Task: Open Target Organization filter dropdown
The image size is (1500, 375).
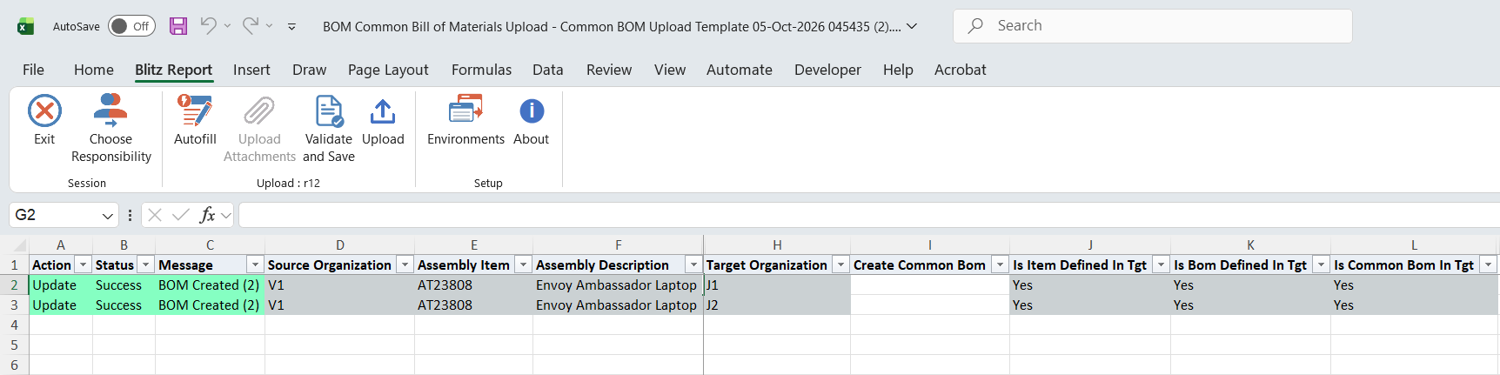Action: coord(840,265)
